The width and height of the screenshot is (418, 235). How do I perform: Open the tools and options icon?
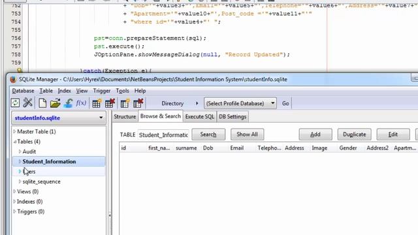(27, 103)
